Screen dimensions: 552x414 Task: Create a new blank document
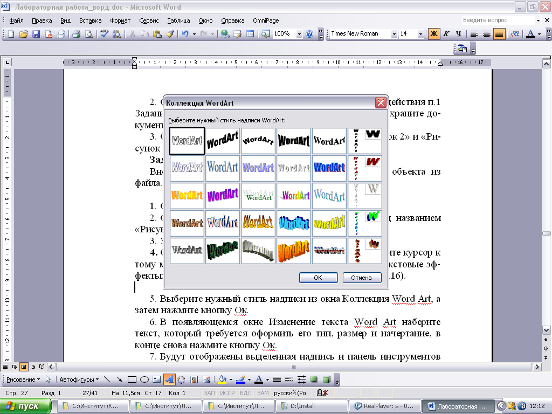11,34
